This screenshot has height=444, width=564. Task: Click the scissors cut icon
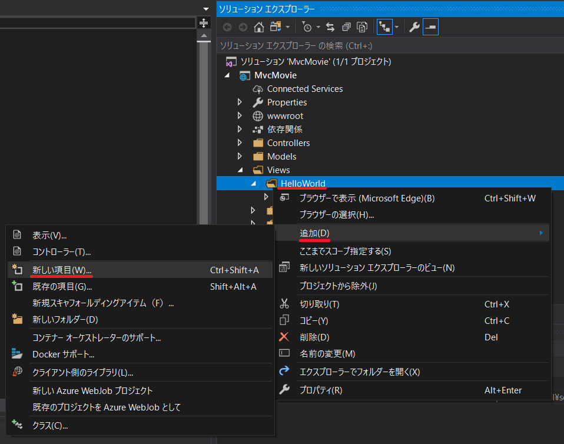(x=284, y=304)
